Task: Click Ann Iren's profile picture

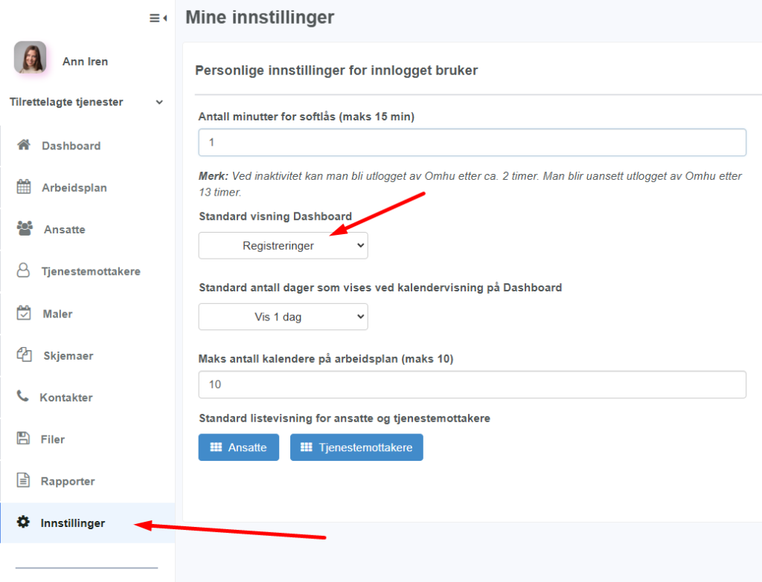Action: coord(31,57)
